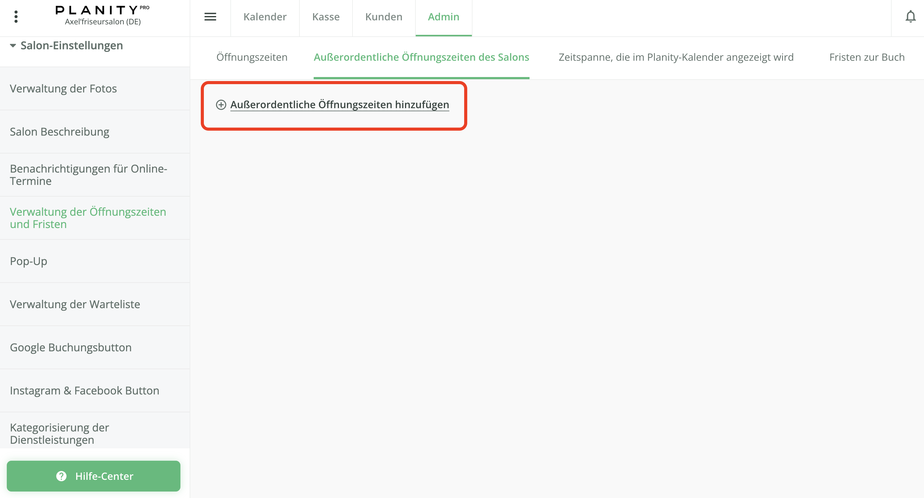Open Instagram & Facebook Button settings

click(85, 390)
